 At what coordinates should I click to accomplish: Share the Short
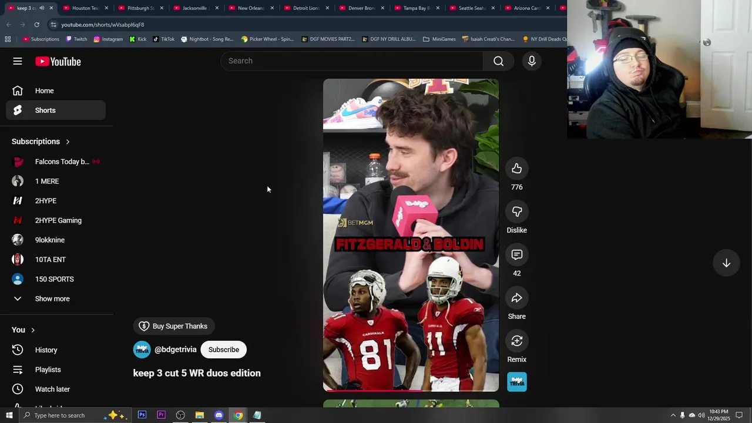click(517, 298)
